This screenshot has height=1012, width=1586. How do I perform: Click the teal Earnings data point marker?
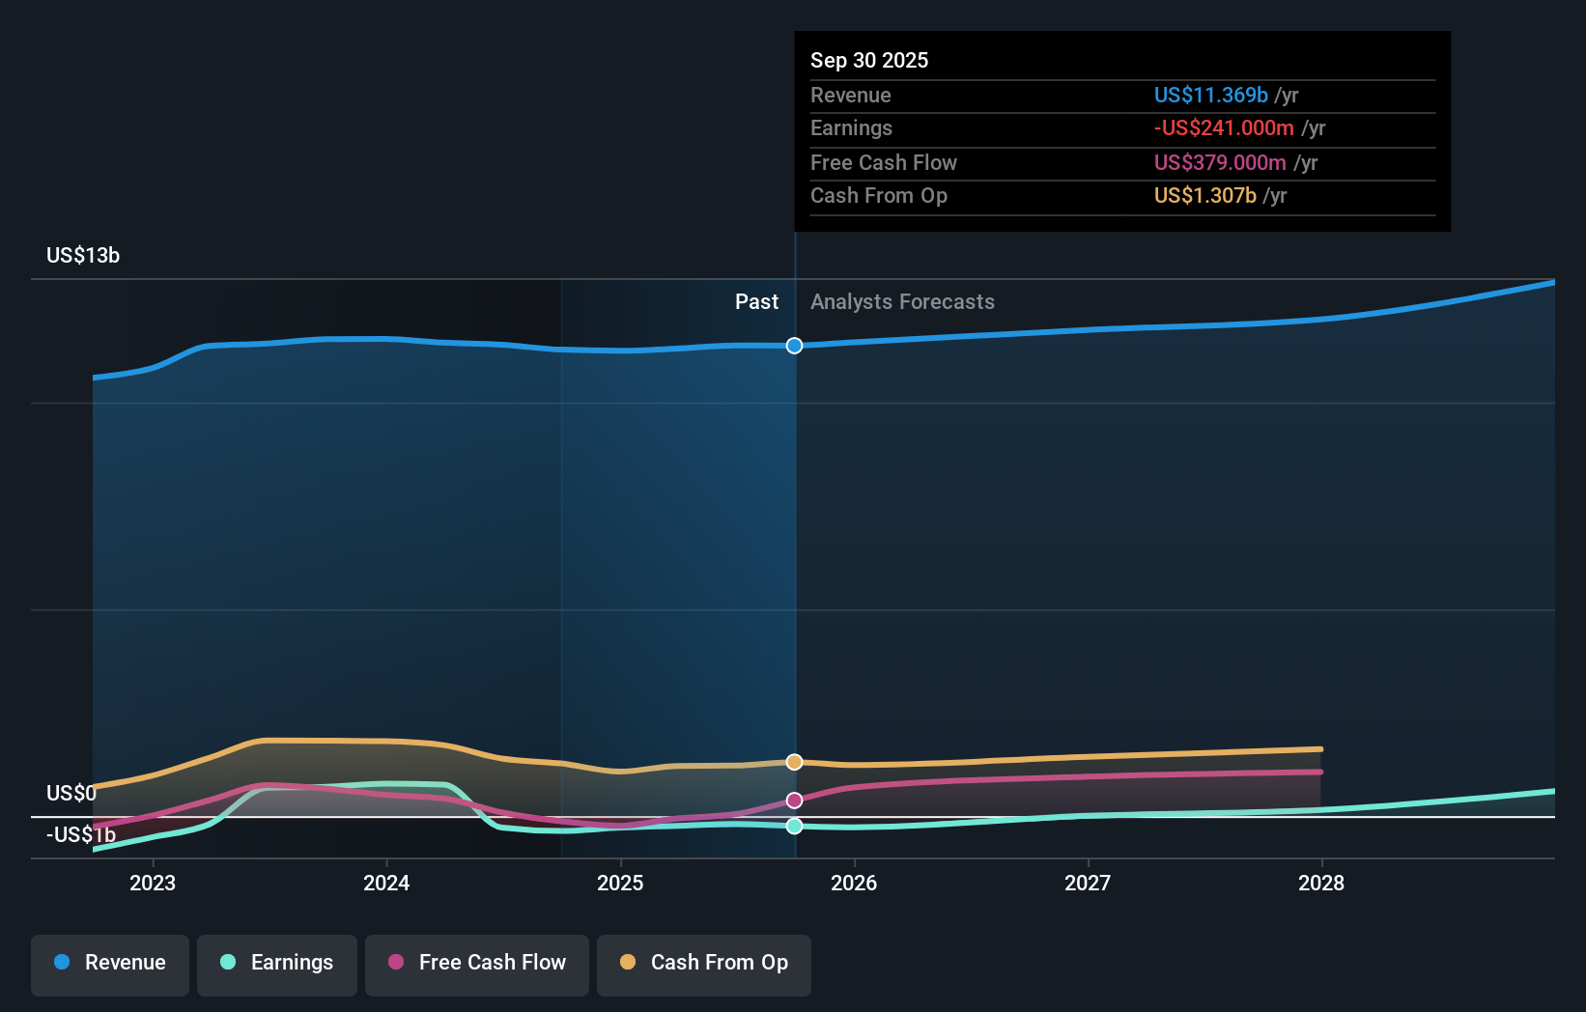794,826
